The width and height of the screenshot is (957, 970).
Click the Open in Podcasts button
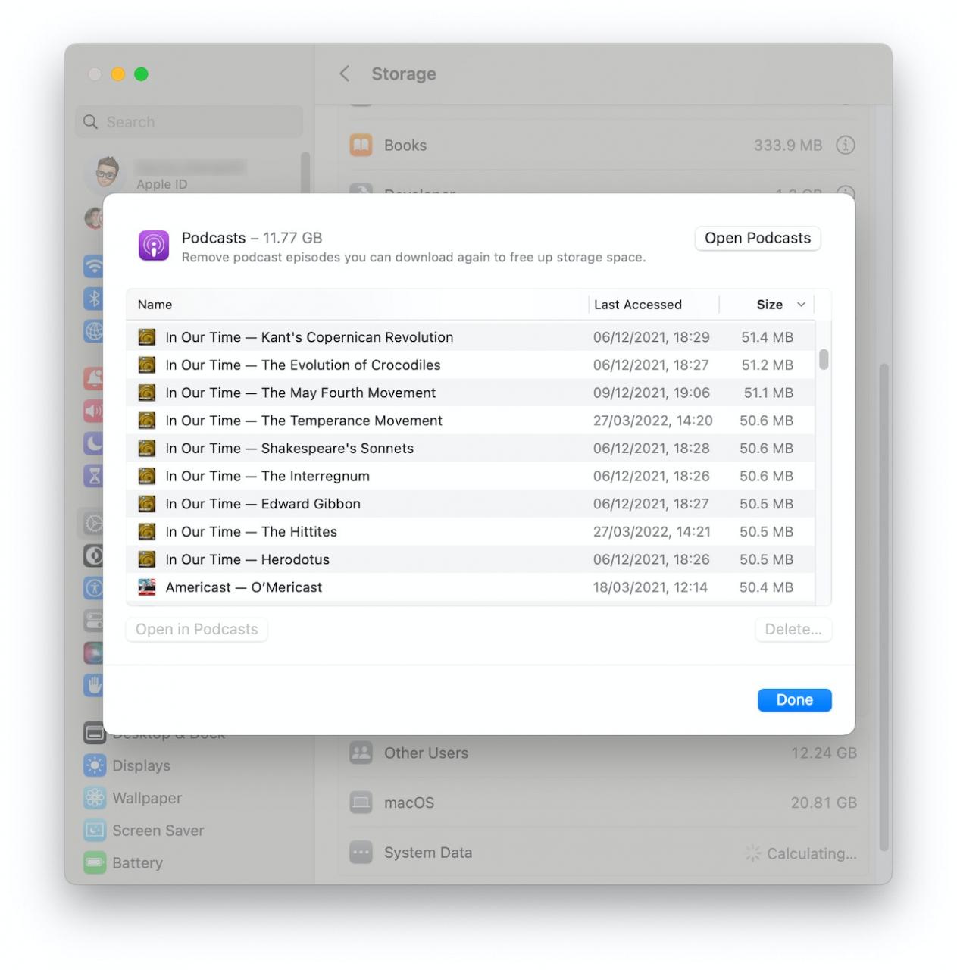(x=196, y=629)
